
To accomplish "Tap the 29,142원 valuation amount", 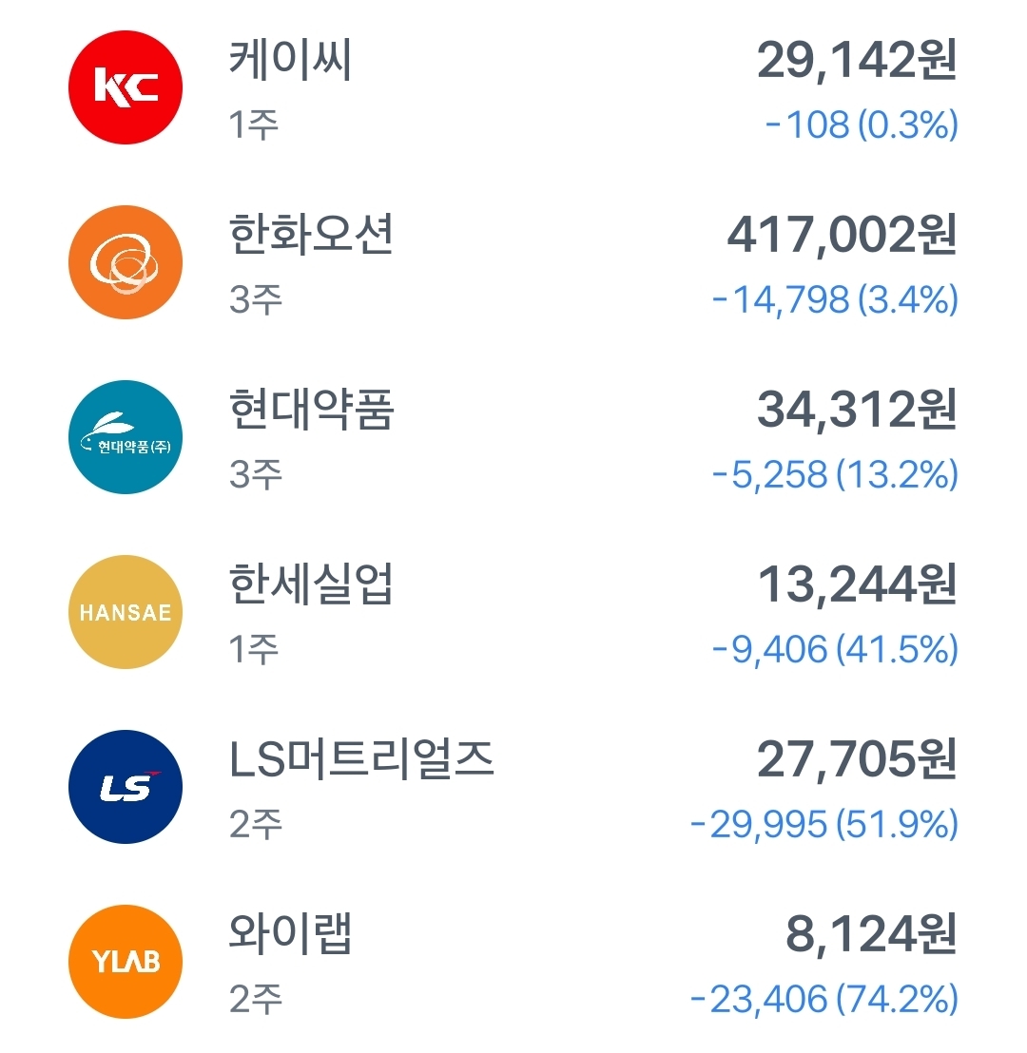I will coord(857,61).
